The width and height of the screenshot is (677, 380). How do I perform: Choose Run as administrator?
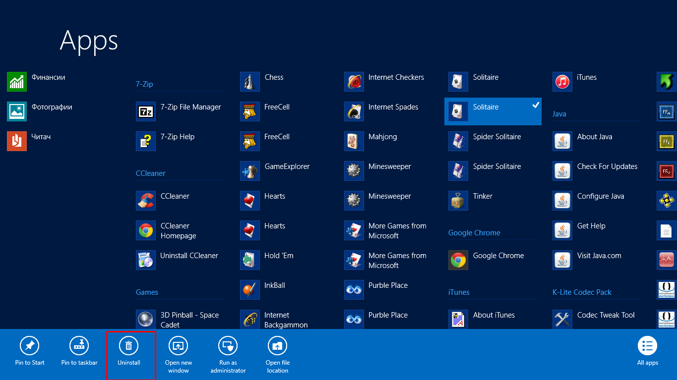tap(228, 355)
